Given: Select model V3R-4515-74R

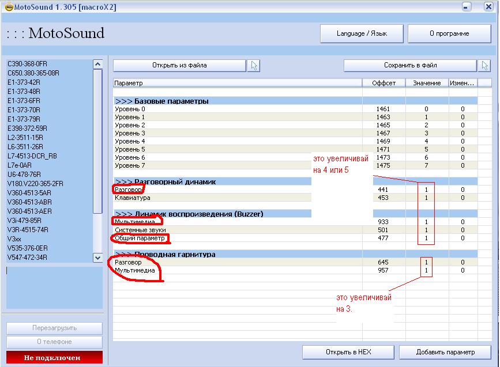Looking at the screenshot, I should click(28, 230).
